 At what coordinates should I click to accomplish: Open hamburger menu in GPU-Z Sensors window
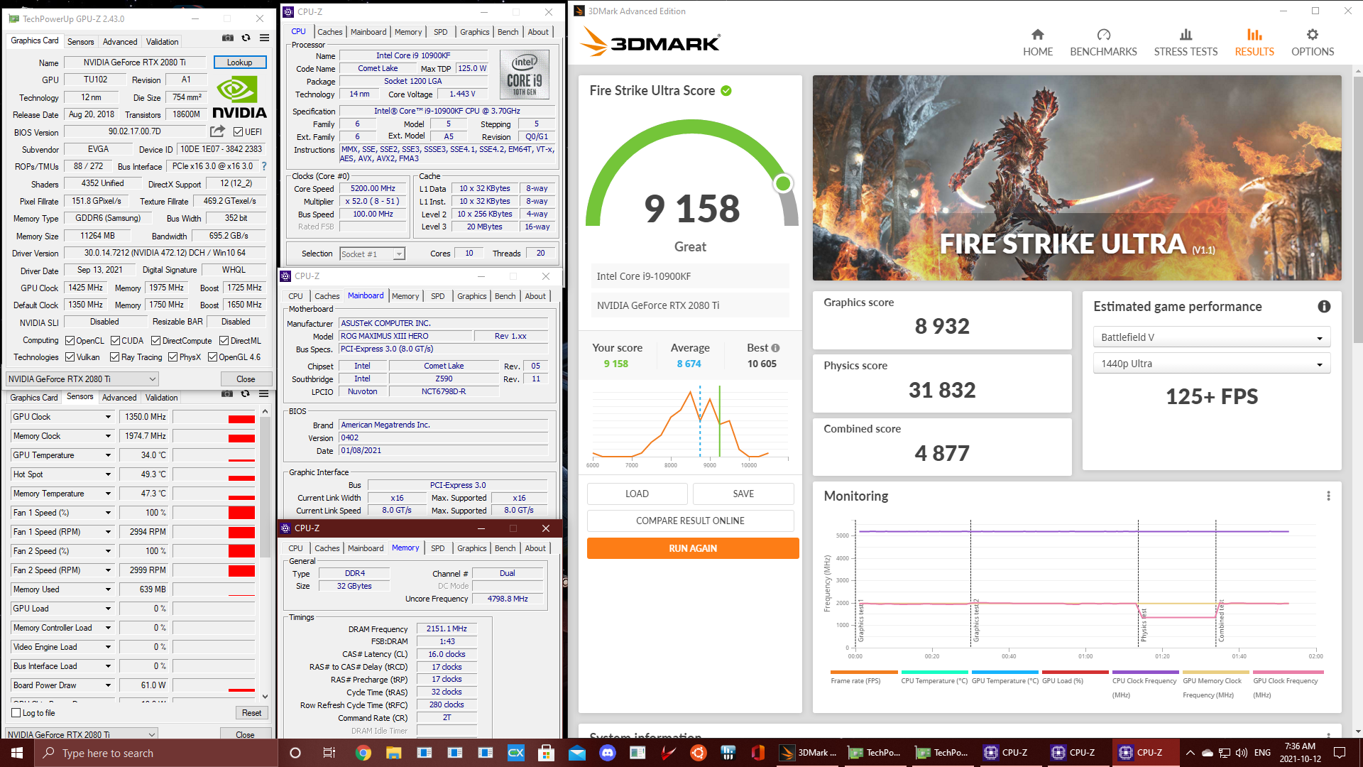pos(263,394)
